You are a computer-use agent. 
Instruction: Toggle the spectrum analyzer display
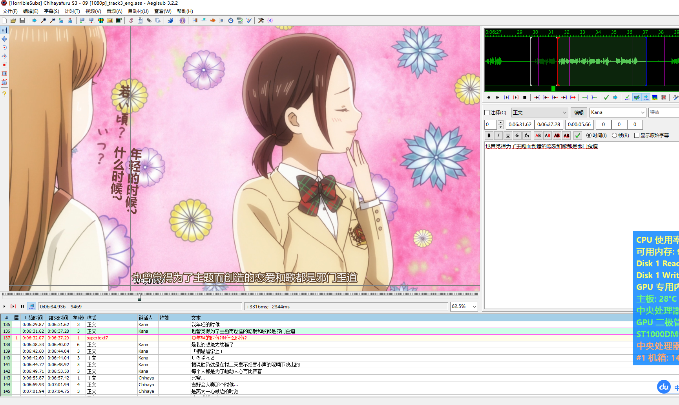click(x=654, y=97)
